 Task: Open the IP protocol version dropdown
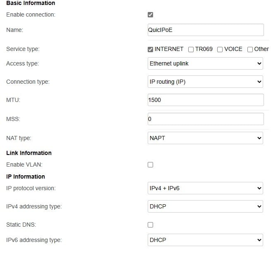(205, 188)
